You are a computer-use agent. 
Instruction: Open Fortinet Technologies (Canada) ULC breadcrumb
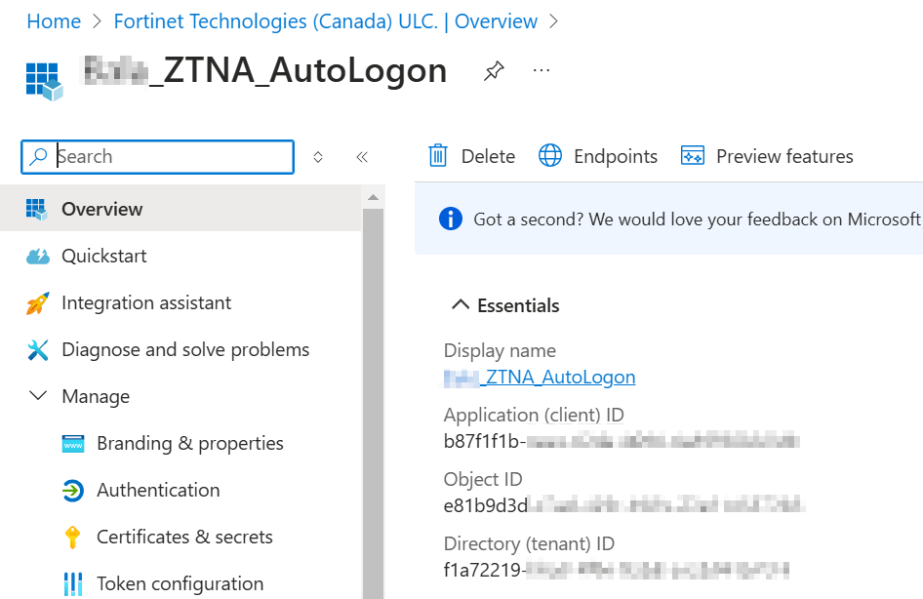[325, 20]
